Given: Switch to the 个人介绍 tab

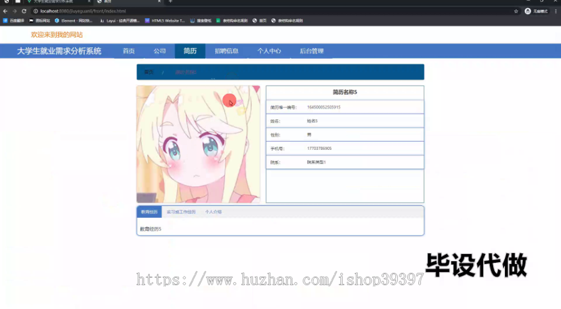Looking at the screenshot, I should 213,212.
